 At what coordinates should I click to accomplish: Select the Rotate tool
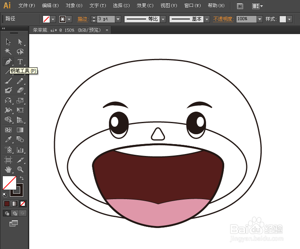pyautogui.click(x=8, y=100)
